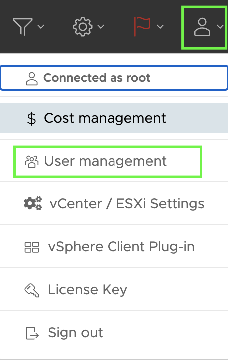This screenshot has height=360, width=228.
Task: Click the red flag icon
Action: [x=142, y=26]
